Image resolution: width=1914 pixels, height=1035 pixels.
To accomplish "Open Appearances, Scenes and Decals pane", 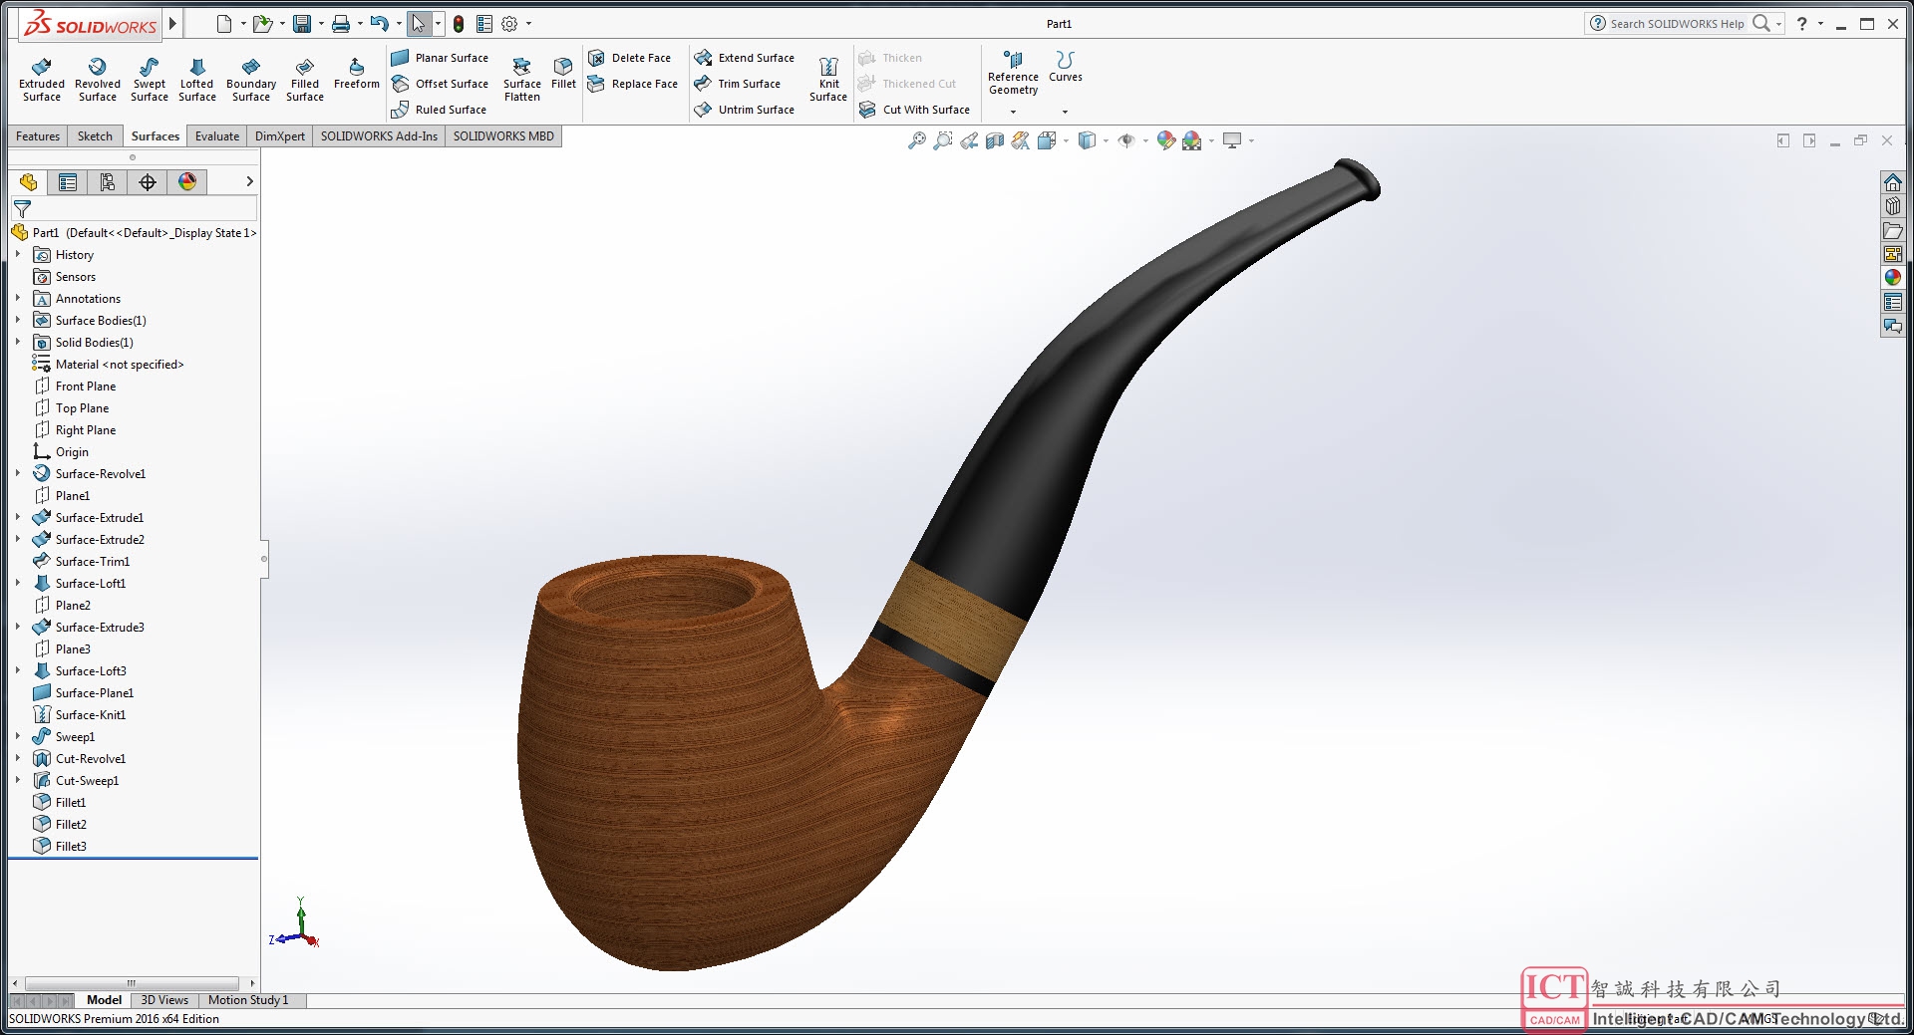I will pos(1893,278).
